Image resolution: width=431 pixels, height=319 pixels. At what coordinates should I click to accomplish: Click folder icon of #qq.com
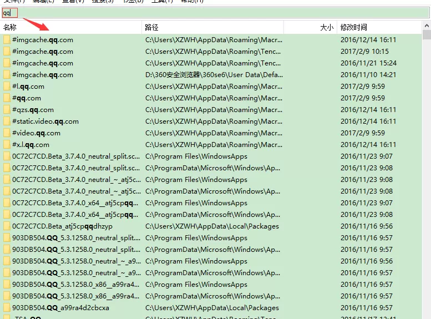7,98
